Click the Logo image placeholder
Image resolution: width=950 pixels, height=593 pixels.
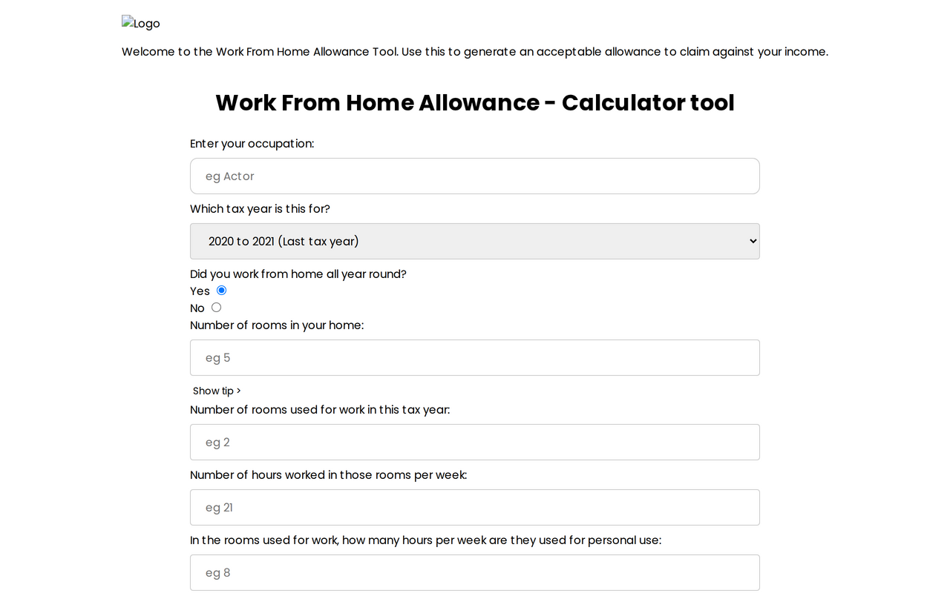[x=141, y=23]
